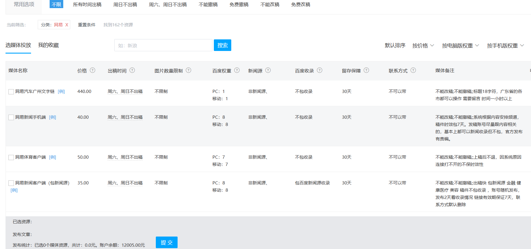Click the help icon next to 新闻源
Screen dimensions: 531x249
(x=268, y=70)
